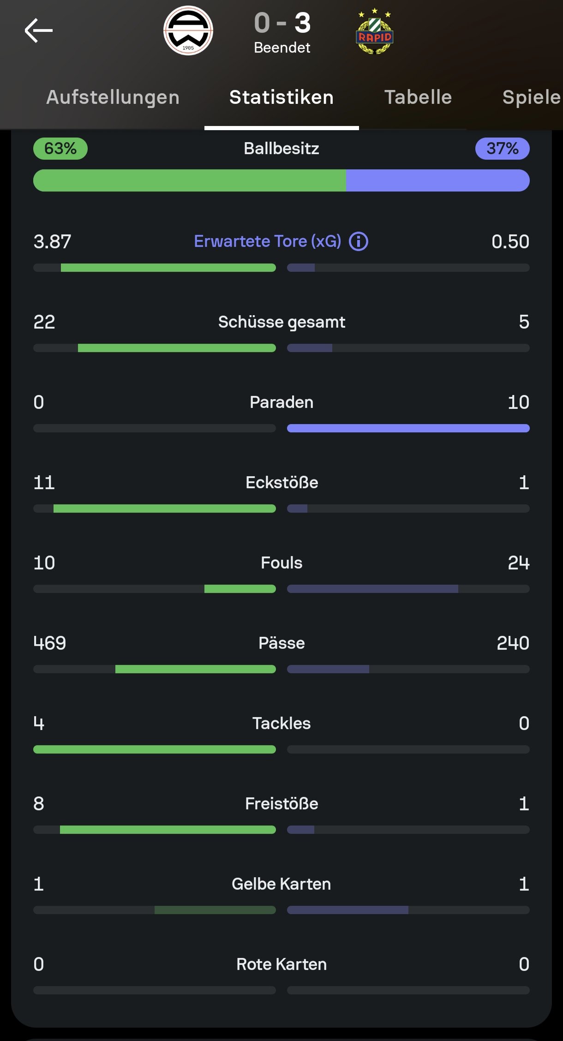The image size is (563, 1041).
Task: Select the Statistiken tab
Action: pyautogui.click(x=281, y=97)
